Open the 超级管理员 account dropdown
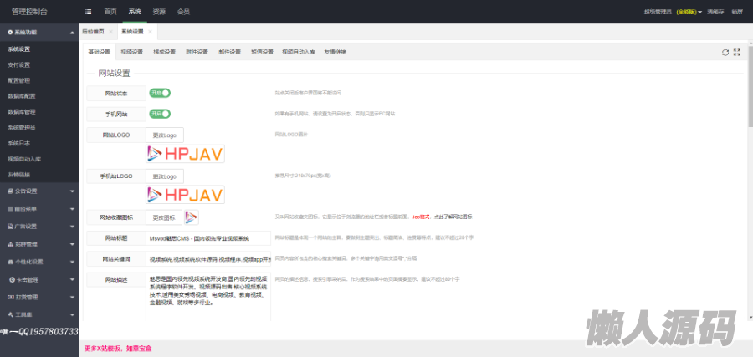This screenshot has width=753, height=357. (x=673, y=12)
